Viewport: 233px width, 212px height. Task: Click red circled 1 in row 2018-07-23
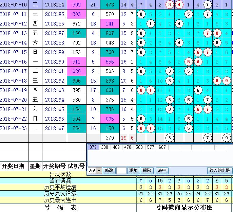(x=151, y=128)
